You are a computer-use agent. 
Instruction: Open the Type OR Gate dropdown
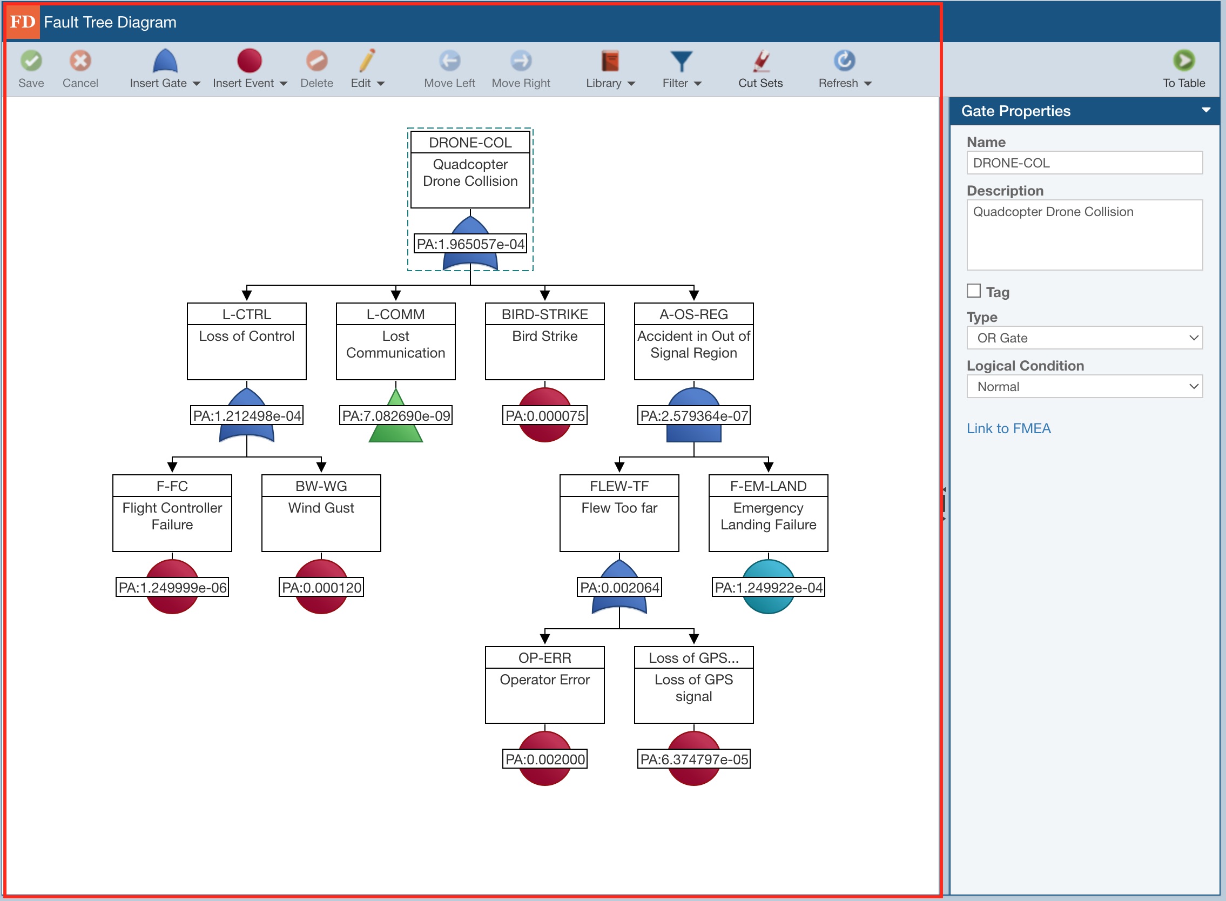pos(1084,338)
